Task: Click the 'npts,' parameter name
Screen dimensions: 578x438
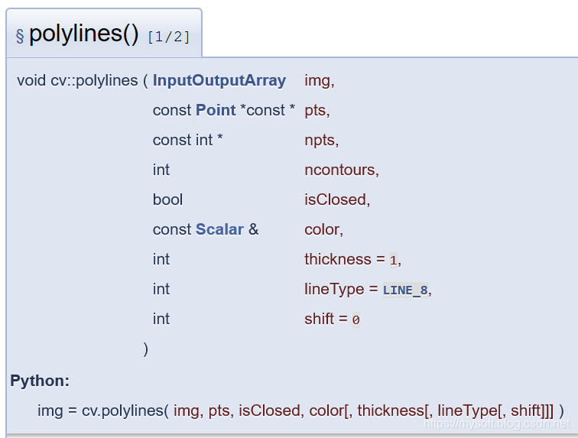Action: tap(322, 141)
